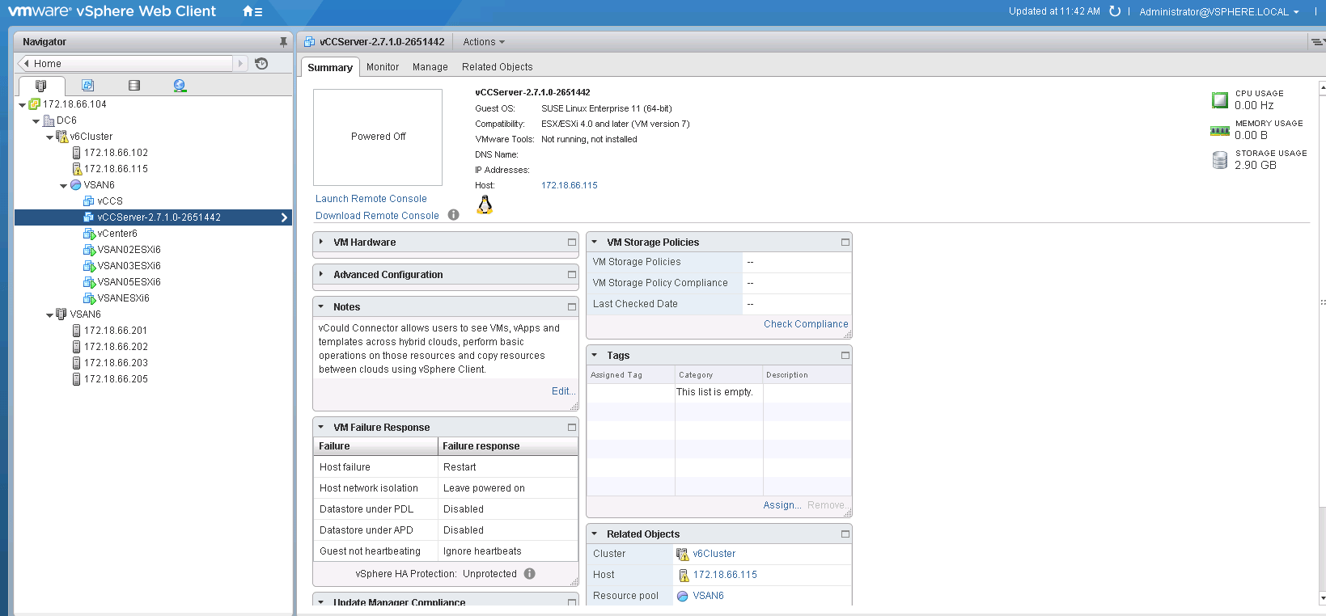
Task: Switch to the VMs and Templates tab icon
Action: (x=88, y=86)
